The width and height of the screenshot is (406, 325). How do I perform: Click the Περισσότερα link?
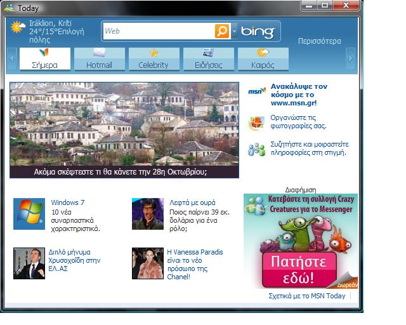pos(320,41)
